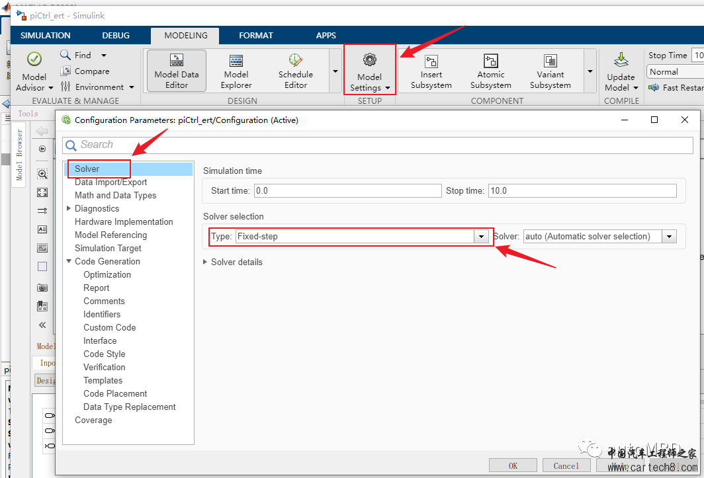Switch to the DEBUG ribbon tab

[x=116, y=36]
